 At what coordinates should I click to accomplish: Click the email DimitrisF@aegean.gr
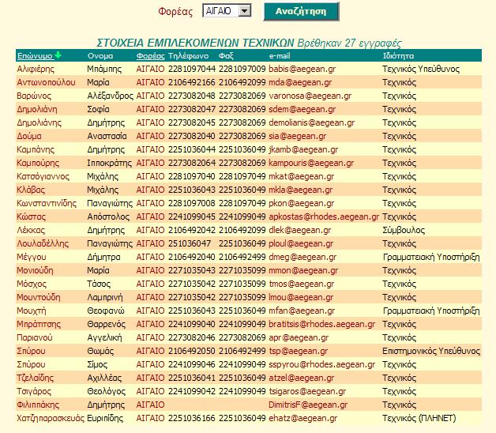coord(308,405)
